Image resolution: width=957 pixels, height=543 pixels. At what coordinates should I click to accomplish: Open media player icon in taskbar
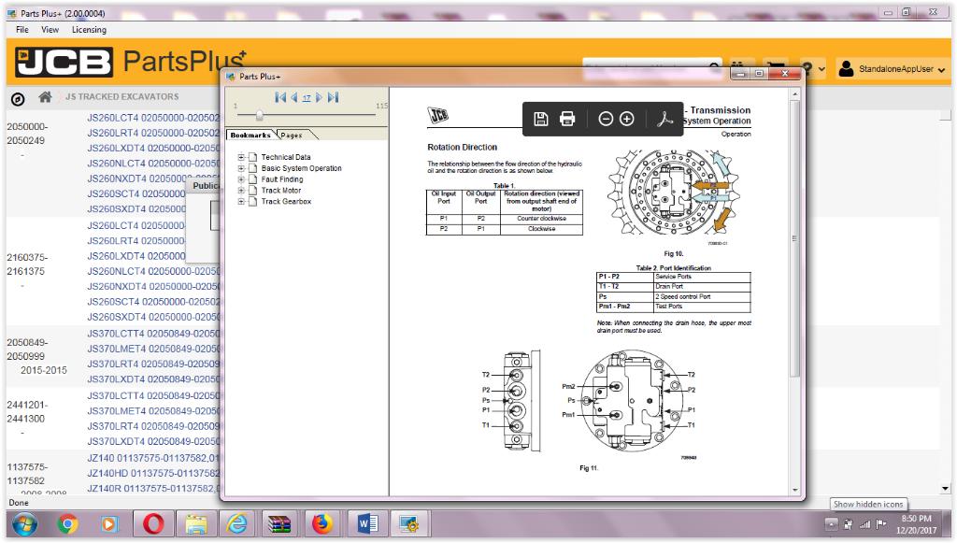point(109,524)
